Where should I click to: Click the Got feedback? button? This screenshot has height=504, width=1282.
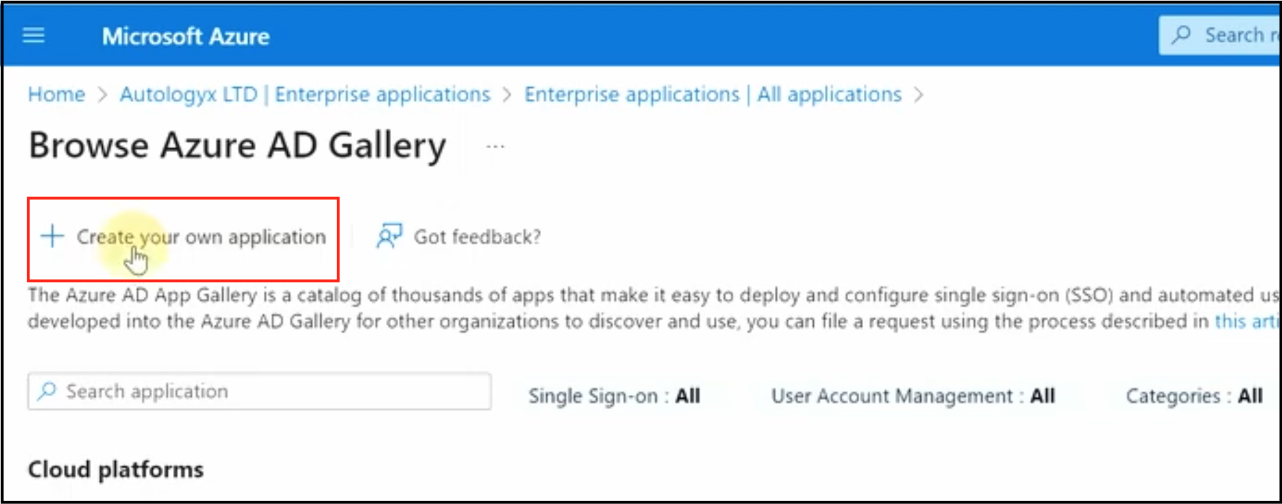point(458,237)
